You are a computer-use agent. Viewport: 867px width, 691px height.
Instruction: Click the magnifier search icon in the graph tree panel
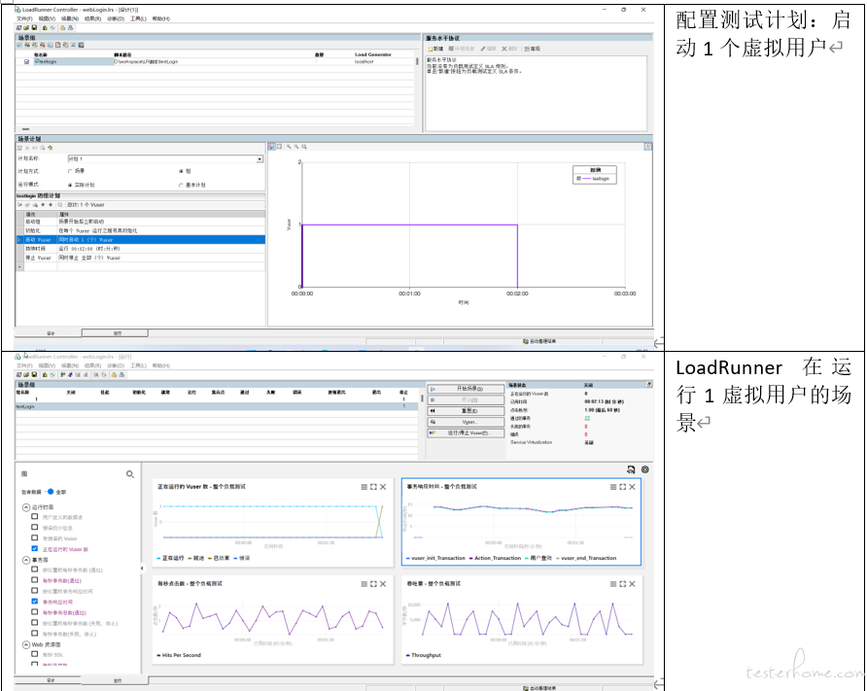(130, 474)
